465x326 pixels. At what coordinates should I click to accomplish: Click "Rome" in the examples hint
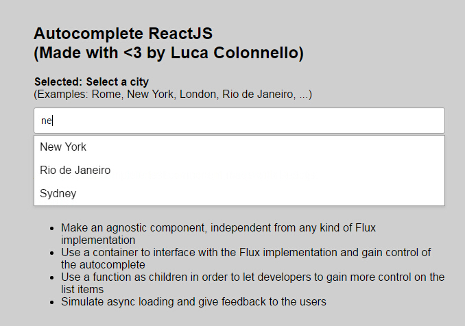coord(107,94)
